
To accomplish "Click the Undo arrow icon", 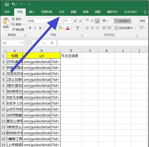I will click(13, 4).
